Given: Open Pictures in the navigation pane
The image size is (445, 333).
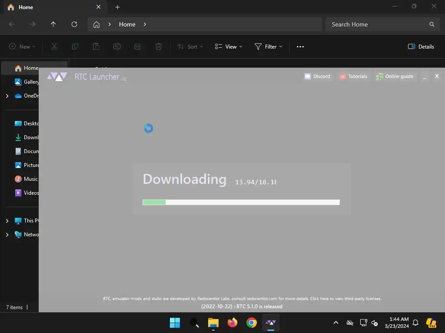Looking at the screenshot, I should click(27, 165).
